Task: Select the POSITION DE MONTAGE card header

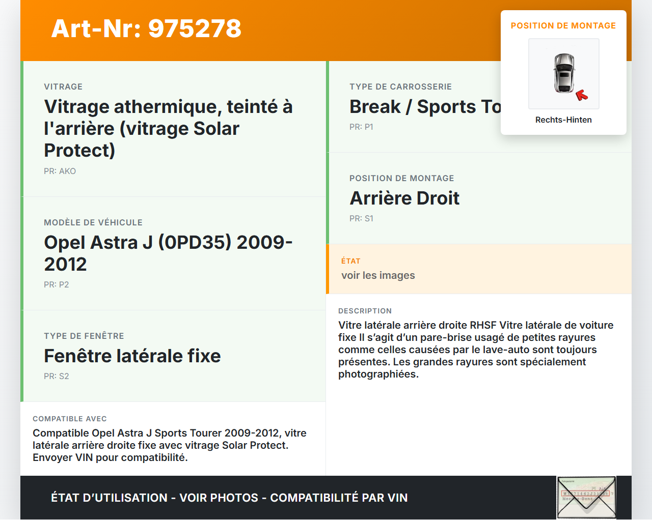Action: pos(563,25)
